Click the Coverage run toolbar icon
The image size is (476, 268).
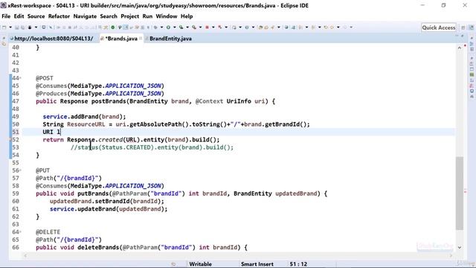pos(181,28)
